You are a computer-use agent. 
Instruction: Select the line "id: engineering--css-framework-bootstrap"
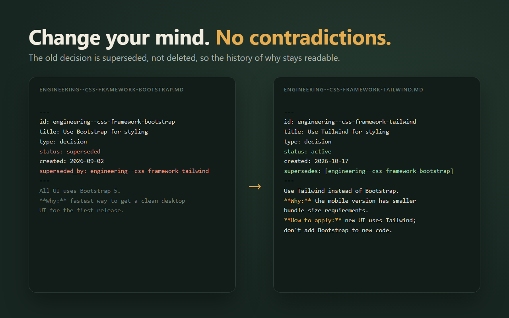point(107,122)
